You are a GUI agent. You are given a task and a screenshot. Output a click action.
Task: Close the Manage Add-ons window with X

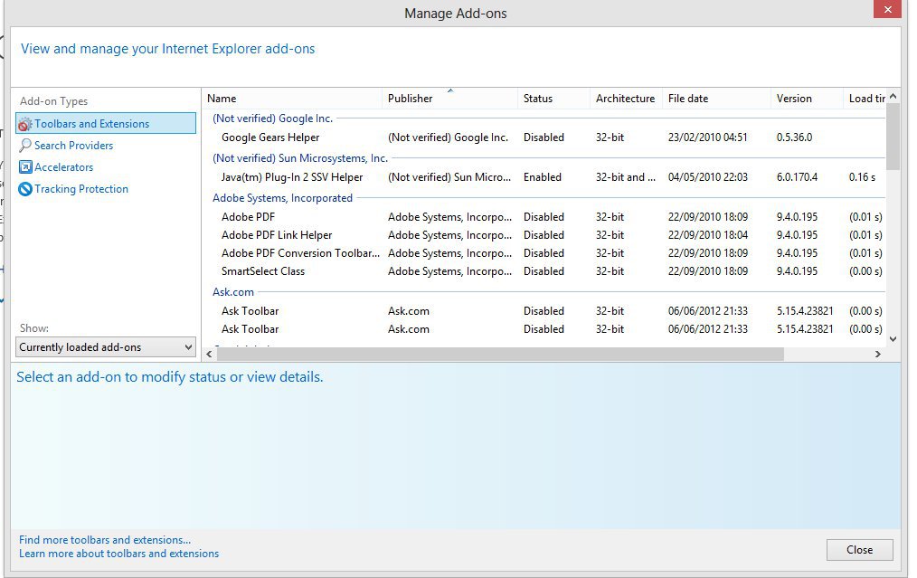click(x=887, y=9)
